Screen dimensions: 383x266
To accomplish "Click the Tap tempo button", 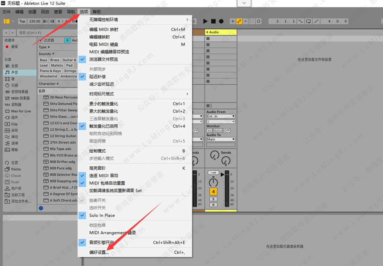I will pyautogui.click(x=22, y=21).
